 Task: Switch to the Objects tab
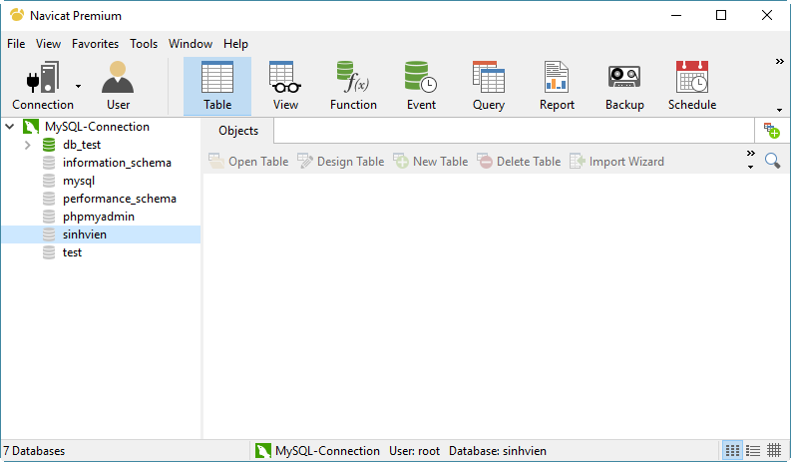[238, 131]
